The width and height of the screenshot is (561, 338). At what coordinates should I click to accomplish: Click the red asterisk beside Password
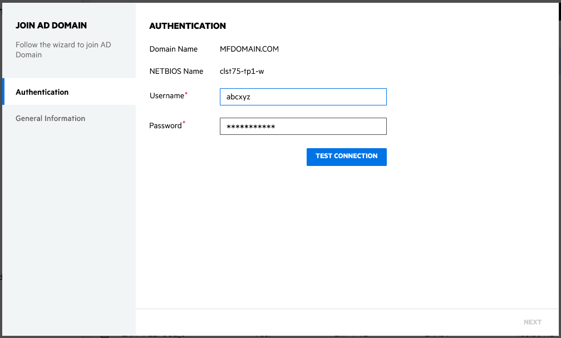click(184, 124)
